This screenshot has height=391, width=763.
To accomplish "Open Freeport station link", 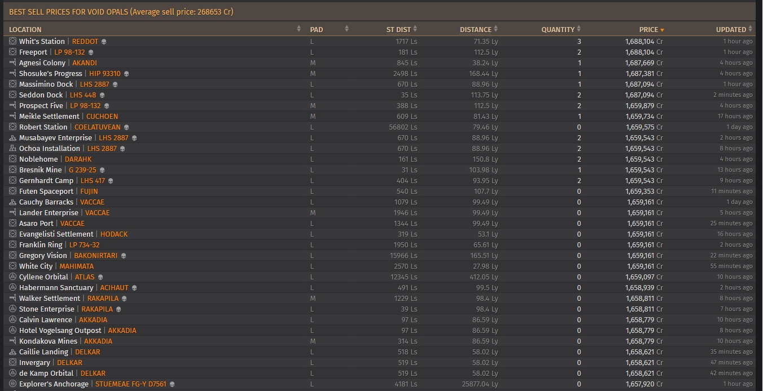I will click(33, 52).
